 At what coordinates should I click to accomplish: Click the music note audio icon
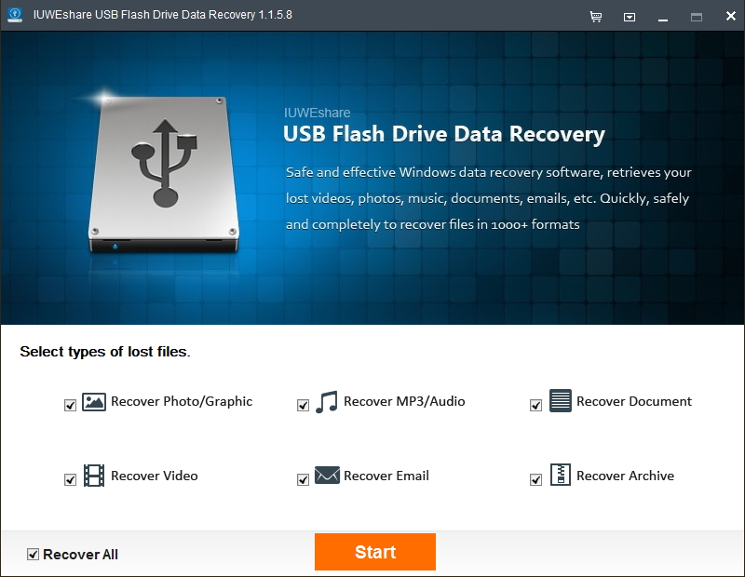pos(327,402)
